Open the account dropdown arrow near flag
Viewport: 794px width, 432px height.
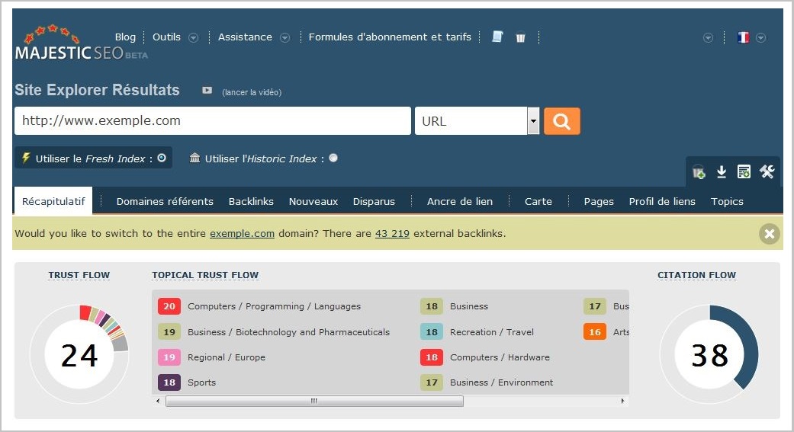708,38
